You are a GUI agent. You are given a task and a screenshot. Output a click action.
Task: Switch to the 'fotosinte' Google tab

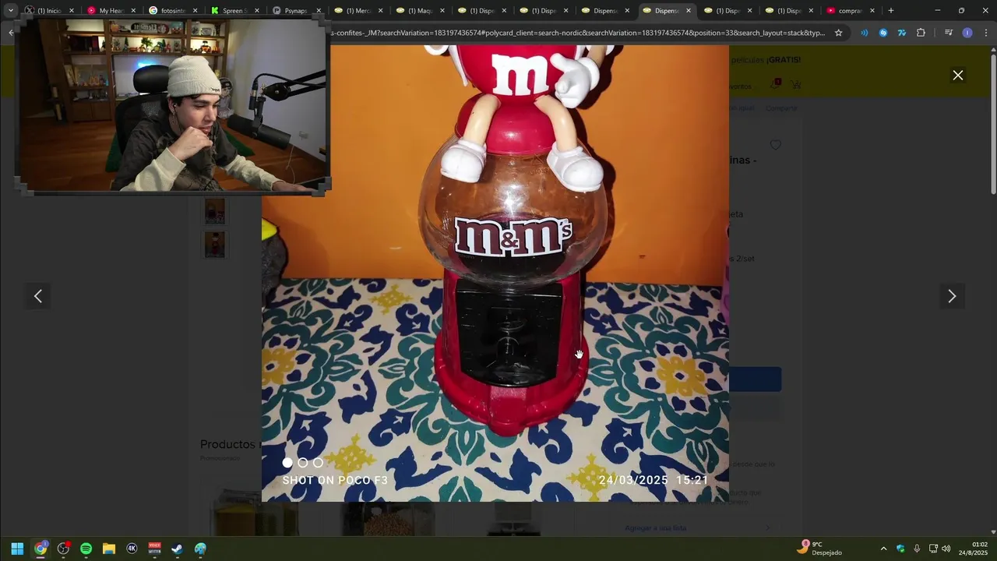pyautogui.click(x=173, y=11)
